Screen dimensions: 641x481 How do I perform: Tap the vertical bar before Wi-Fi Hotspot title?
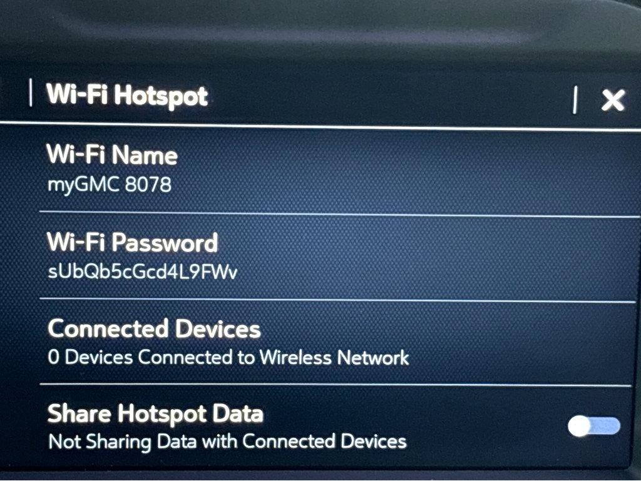point(31,93)
